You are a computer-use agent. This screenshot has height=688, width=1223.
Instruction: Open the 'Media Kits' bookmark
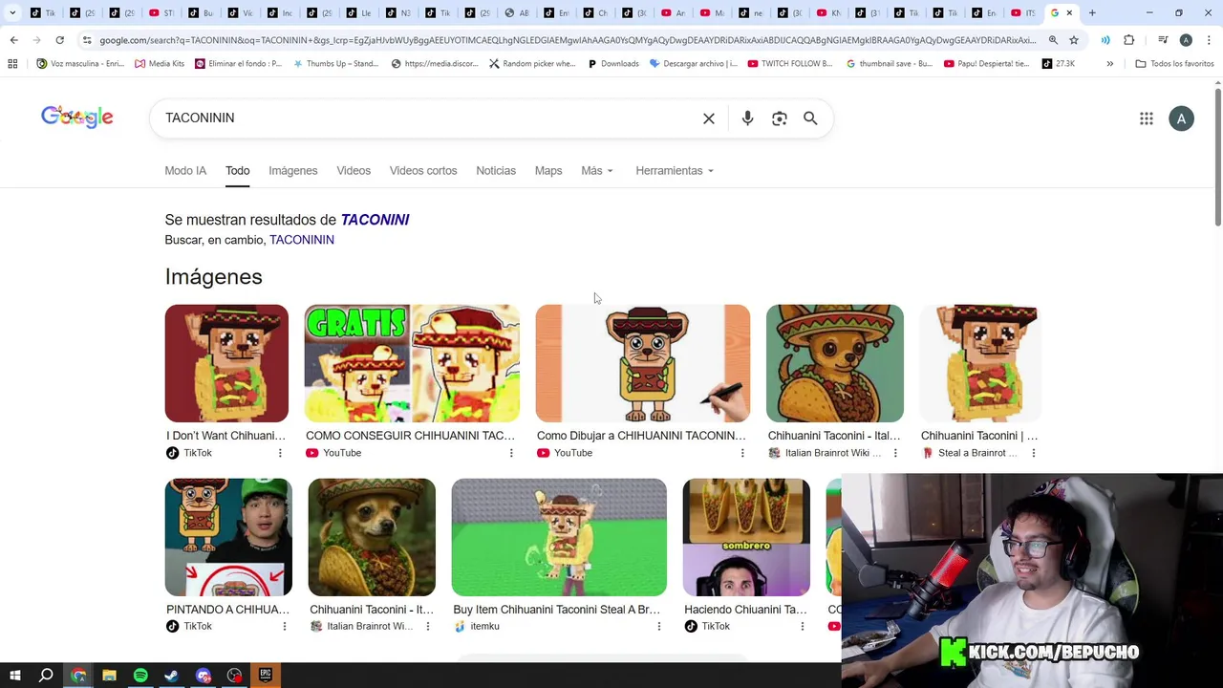(160, 63)
